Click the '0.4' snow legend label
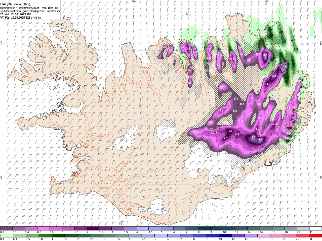Image resolution: width=322 pixels, height=241 pixels. tap(27, 232)
